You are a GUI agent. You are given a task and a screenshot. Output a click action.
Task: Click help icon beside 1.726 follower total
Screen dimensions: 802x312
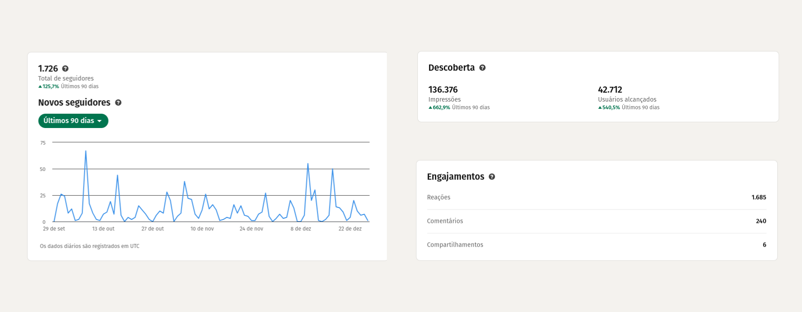click(x=65, y=68)
